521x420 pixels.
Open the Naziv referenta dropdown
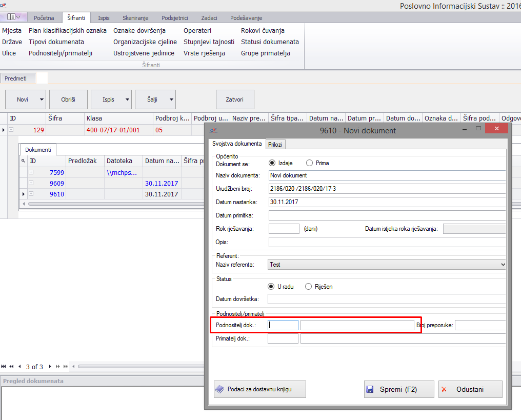[x=502, y=265]
